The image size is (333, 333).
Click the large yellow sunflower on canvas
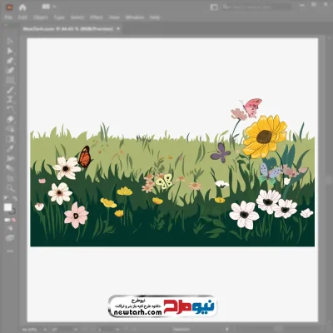coord(265,137)
